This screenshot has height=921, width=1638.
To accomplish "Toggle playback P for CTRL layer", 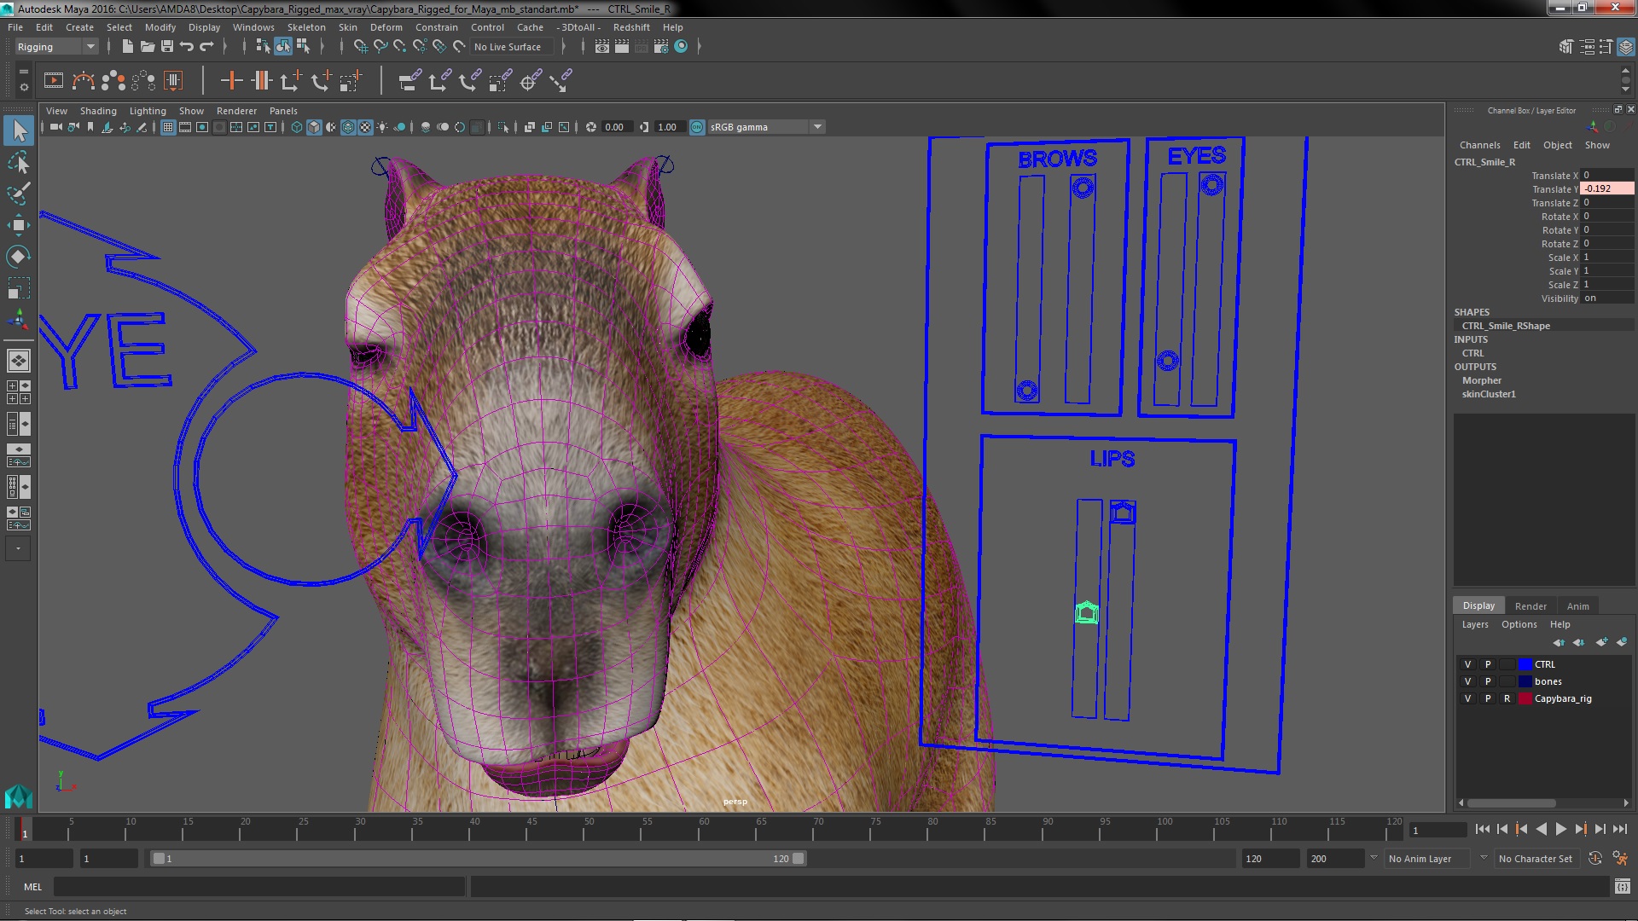I will 1488,664.
